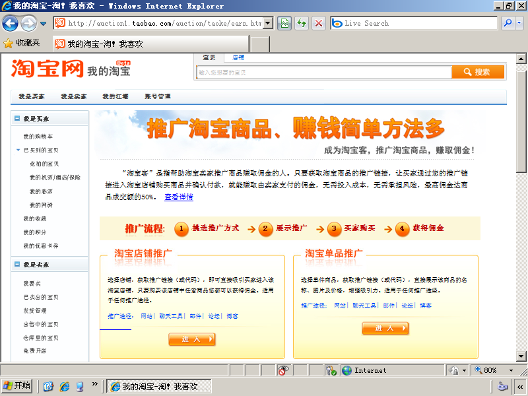
Task: Click 进入 button under 淘宝单品推广
Action: [x=385, y=328]
